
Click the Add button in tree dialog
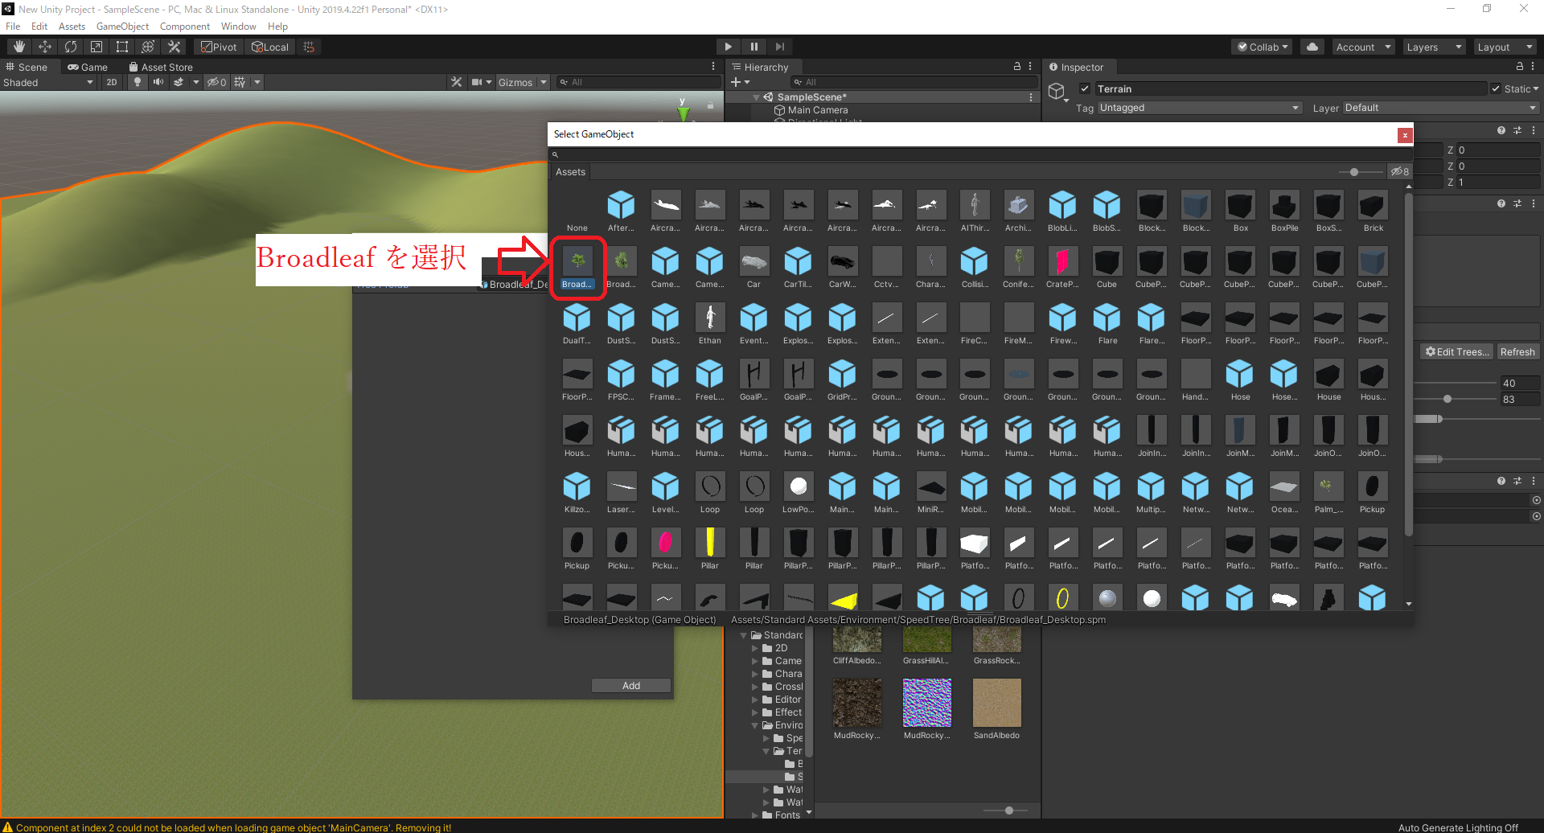631,686
